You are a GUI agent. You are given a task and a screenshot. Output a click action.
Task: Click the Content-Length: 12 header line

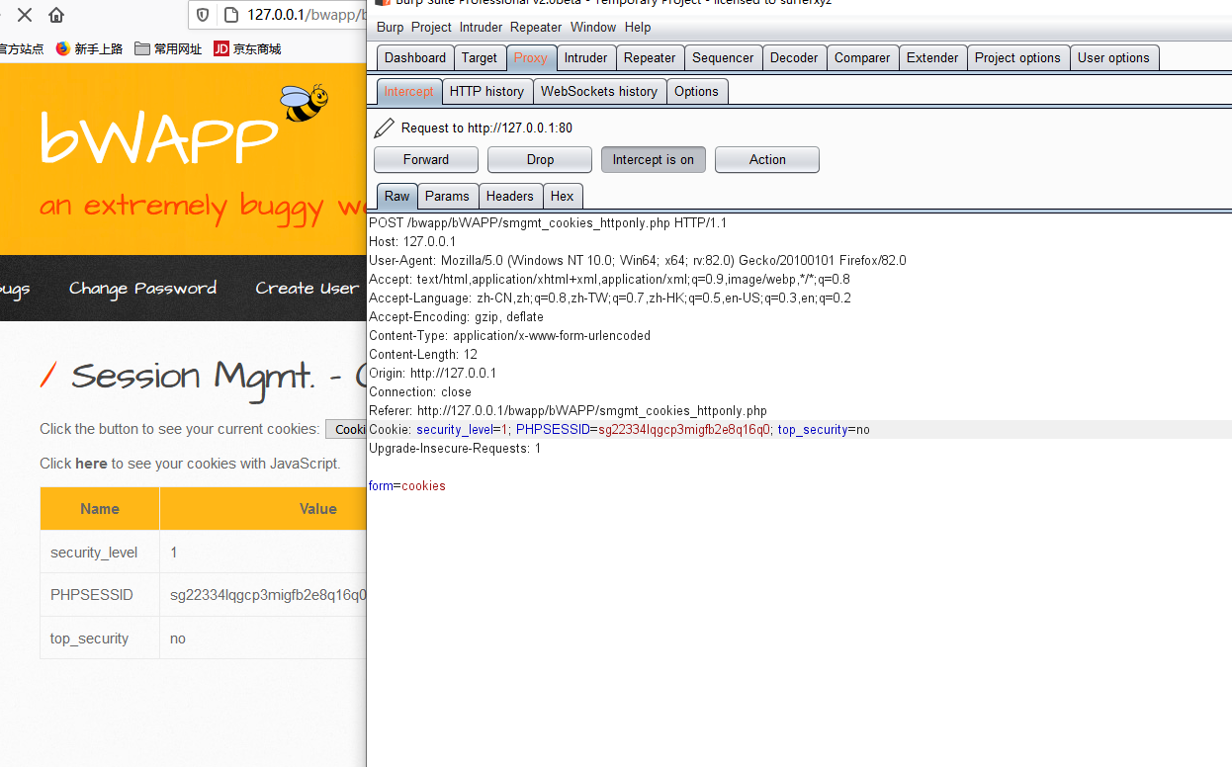423,354
